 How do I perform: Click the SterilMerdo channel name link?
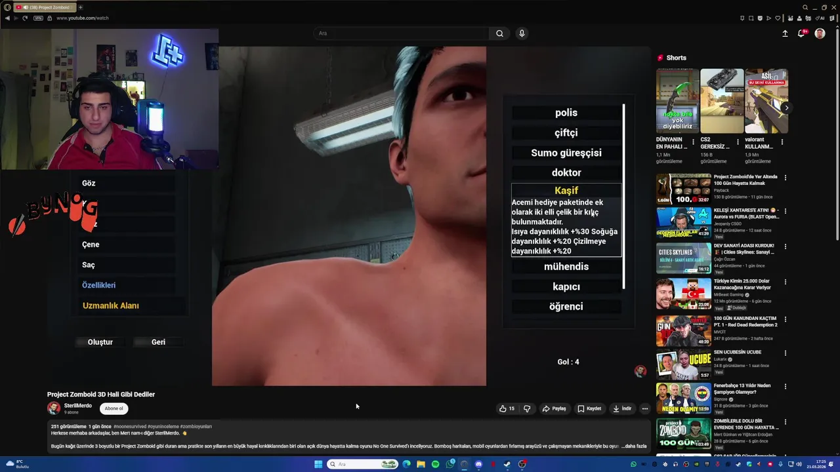tap(78, 406)
